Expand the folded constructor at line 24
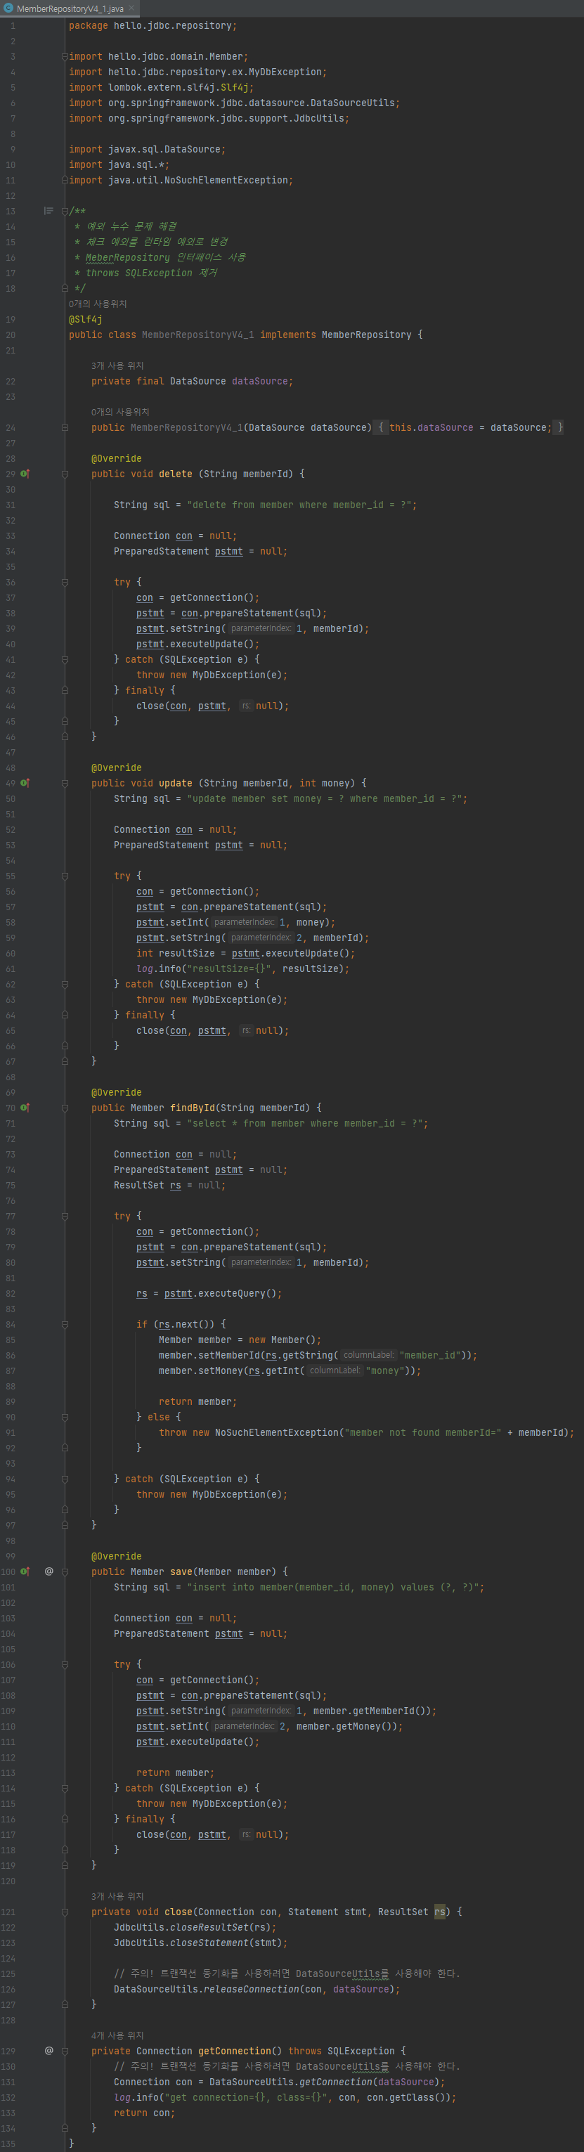The width and height of the screenshot is (584, 2152). tap(65, 428)
